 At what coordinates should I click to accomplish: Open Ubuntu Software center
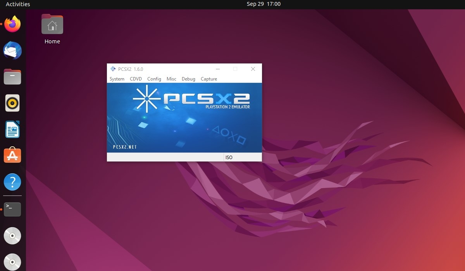pyautogui.click(x=12, y=156)
